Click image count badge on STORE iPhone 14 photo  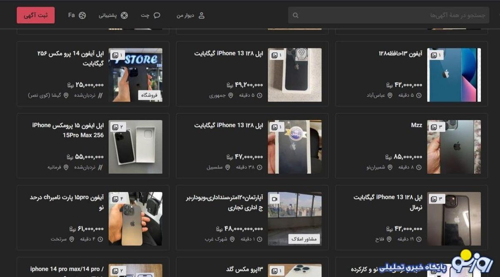(118, 55)
